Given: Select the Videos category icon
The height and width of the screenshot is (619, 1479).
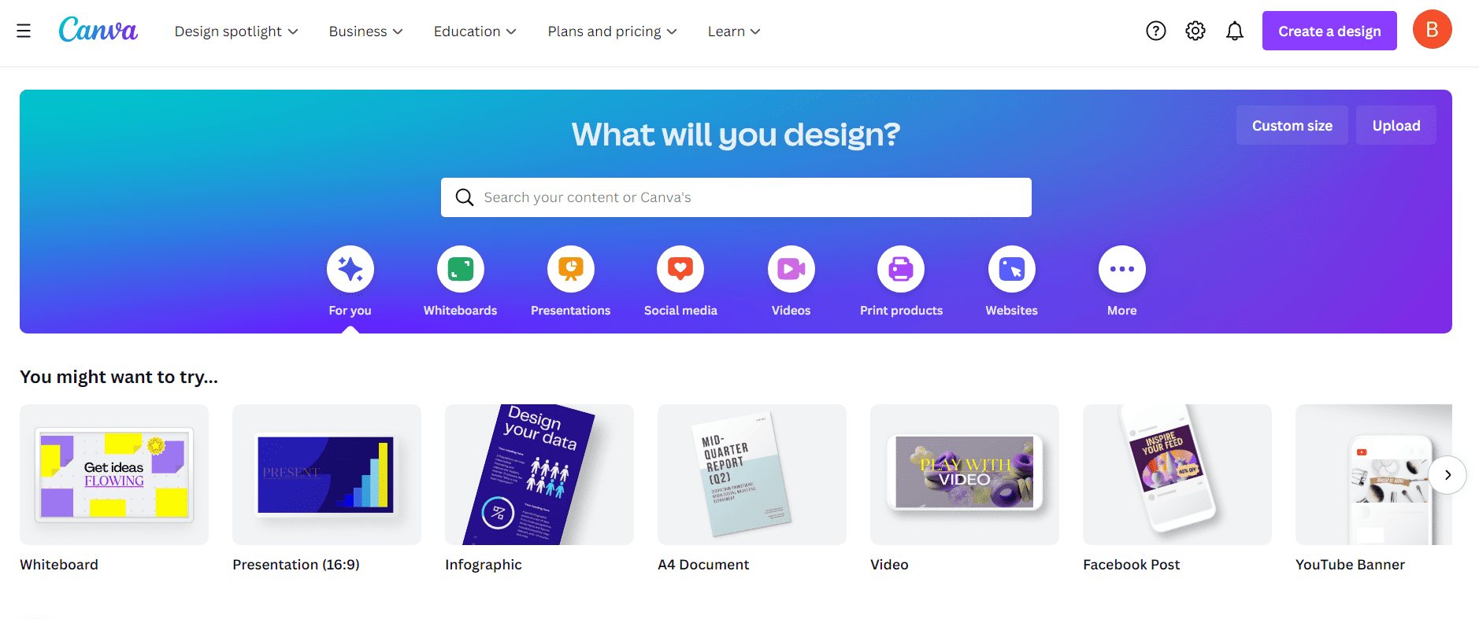Looking at the screenshot, I should coord(791,269).
